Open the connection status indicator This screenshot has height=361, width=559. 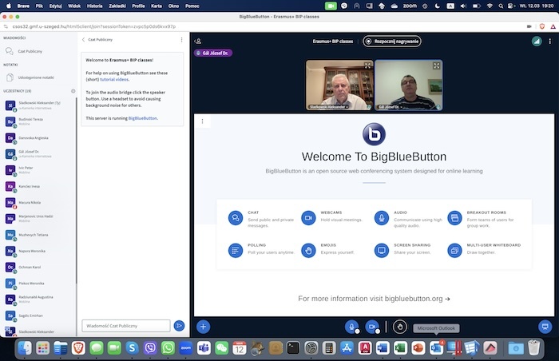pyautogui.click(x=537, y=42)
